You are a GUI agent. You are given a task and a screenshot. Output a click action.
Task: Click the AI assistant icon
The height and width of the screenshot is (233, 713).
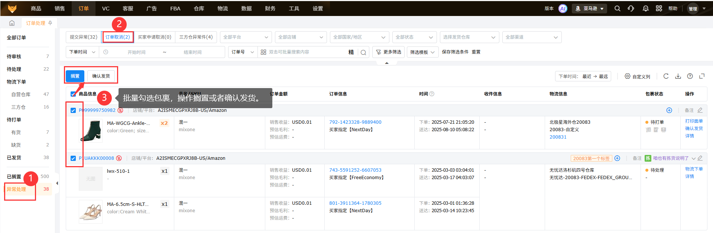[x=563, y=9]
